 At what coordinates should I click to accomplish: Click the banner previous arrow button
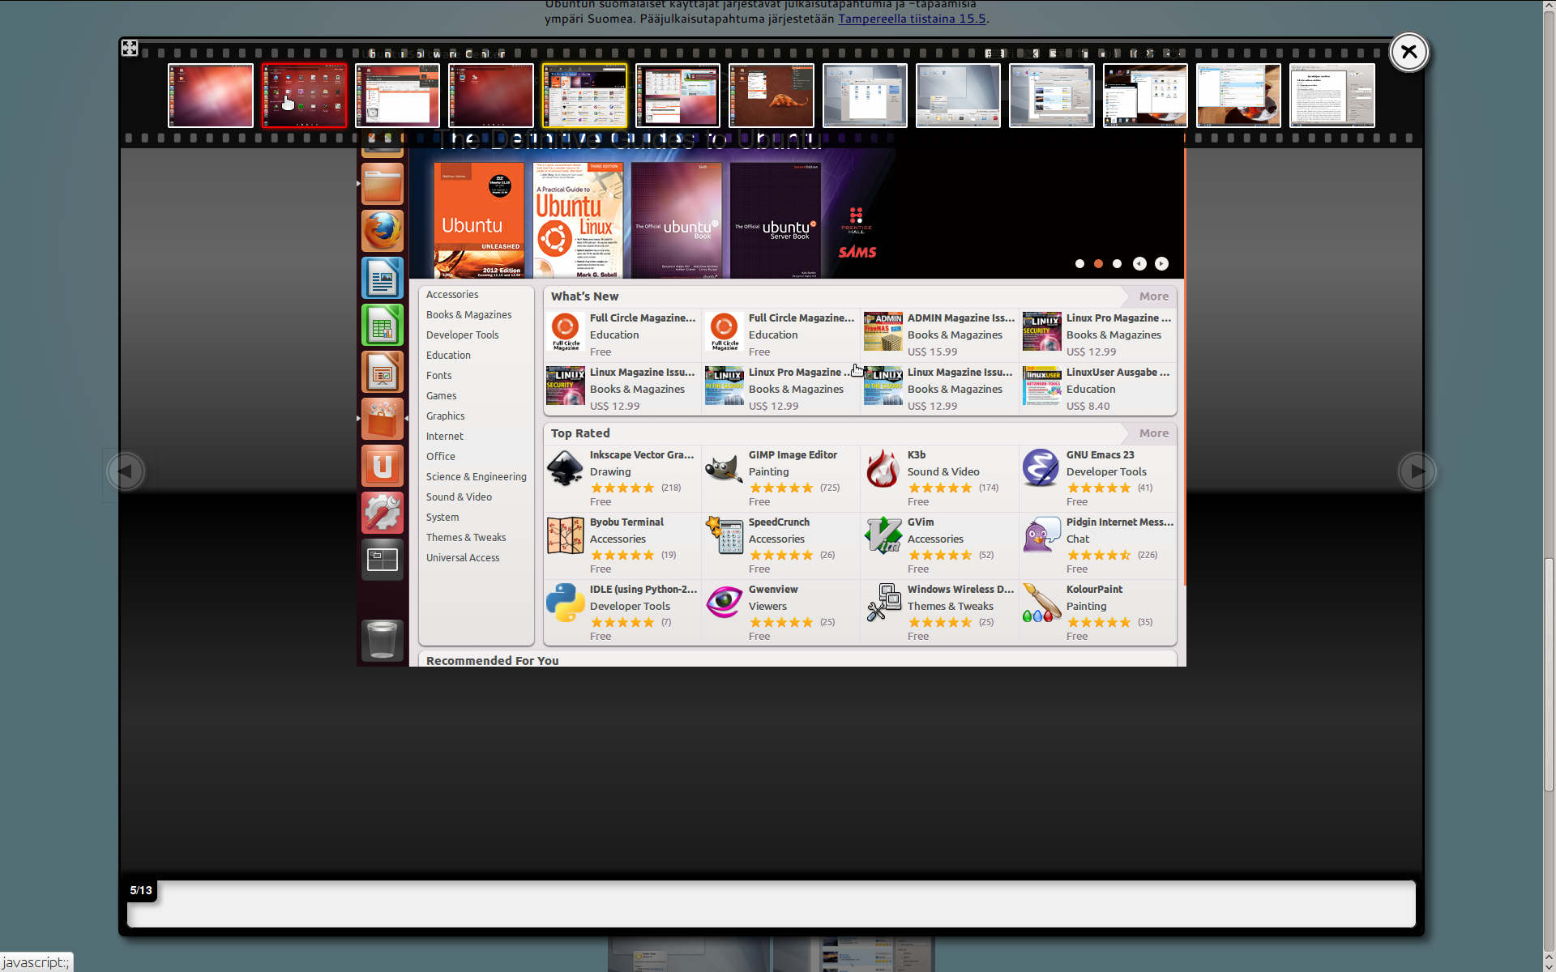1139,264
